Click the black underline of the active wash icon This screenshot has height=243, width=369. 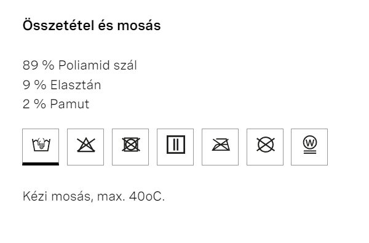[x=41, y=164]
